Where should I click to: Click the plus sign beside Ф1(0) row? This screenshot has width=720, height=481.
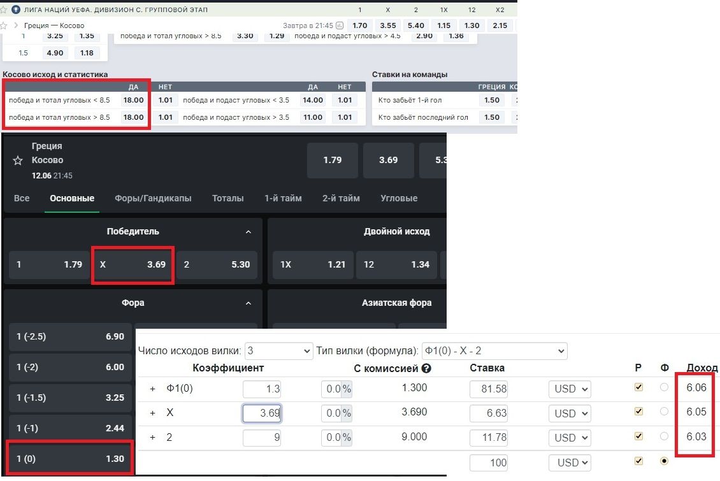click(152, 389)
